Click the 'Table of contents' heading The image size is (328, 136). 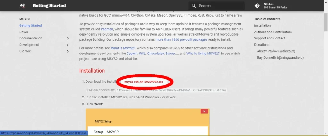(267, 19)
